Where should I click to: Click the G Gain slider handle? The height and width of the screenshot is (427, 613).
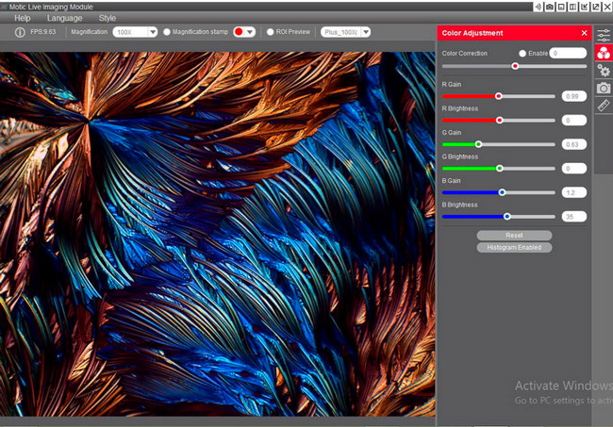tap(478, 144)
